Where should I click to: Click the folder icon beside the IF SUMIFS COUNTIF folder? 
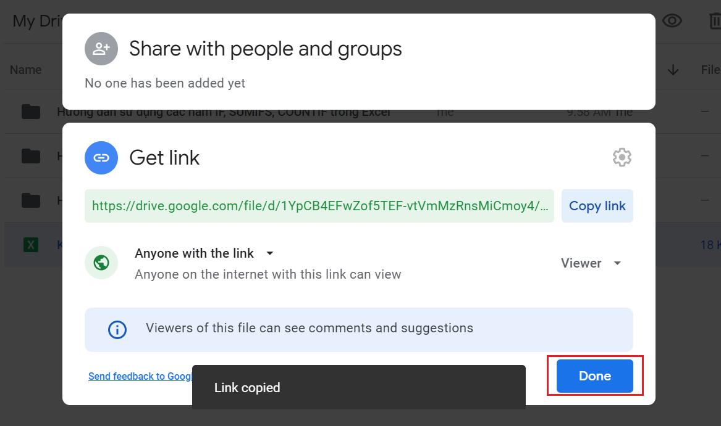coord(30,111)
